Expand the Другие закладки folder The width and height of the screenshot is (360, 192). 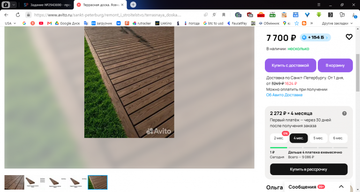(x=337, y=23)
